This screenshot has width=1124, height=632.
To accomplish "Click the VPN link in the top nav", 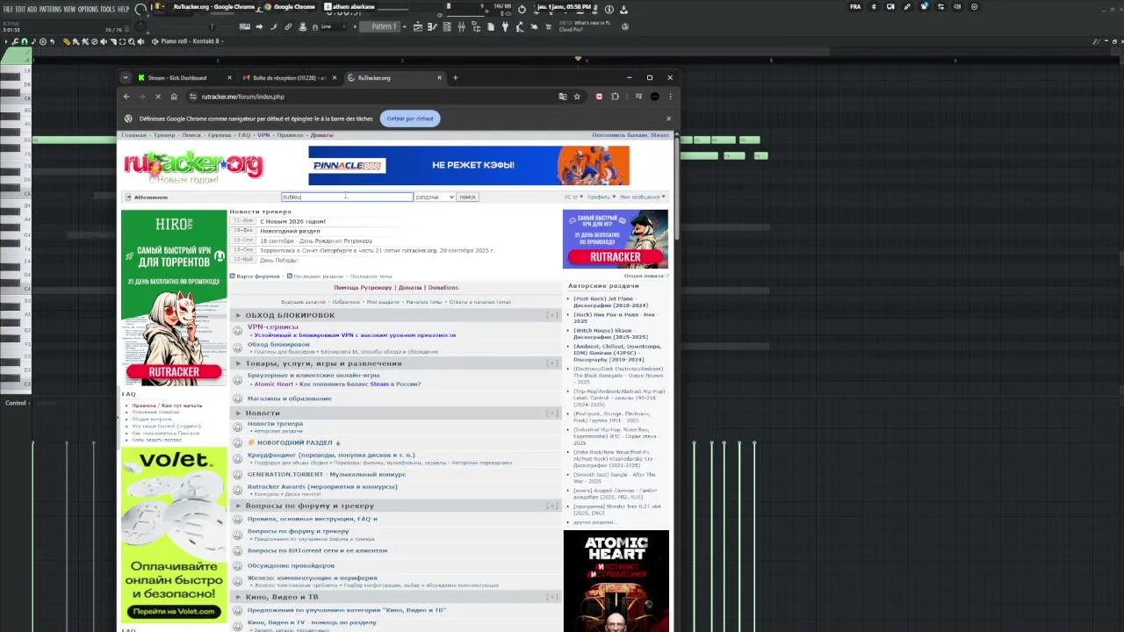I will pos(263,135).
